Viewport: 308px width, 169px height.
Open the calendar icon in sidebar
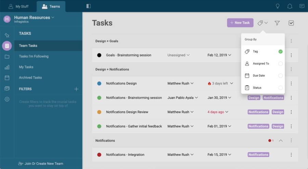pos(7,78)
